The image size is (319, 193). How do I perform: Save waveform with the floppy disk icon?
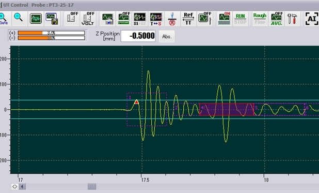(52, 19)
